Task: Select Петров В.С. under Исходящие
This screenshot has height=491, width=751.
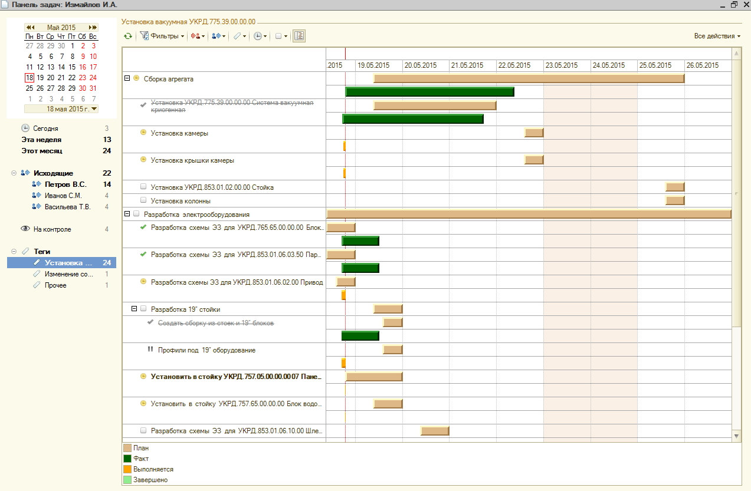Action: click(x=65, y=184)
